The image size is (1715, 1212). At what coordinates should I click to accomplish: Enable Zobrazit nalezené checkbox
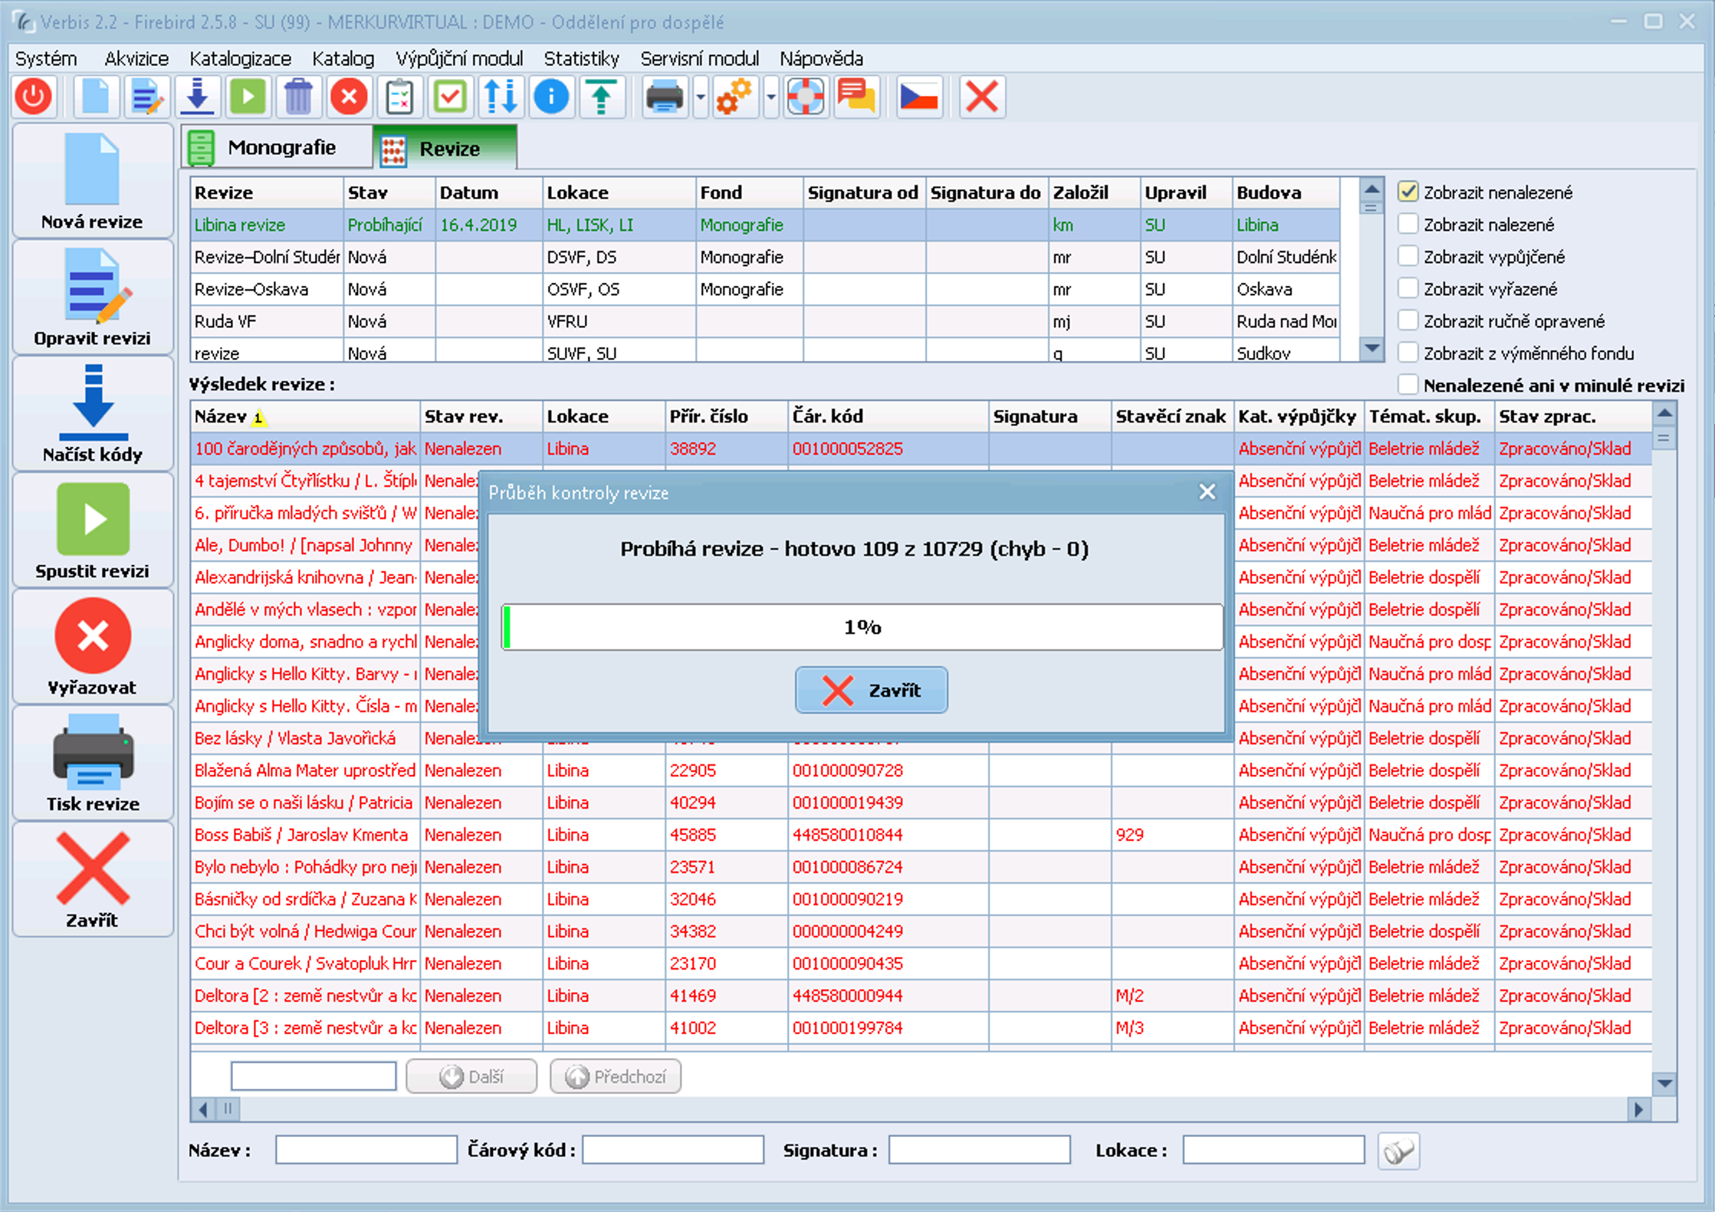(1408, 224)
